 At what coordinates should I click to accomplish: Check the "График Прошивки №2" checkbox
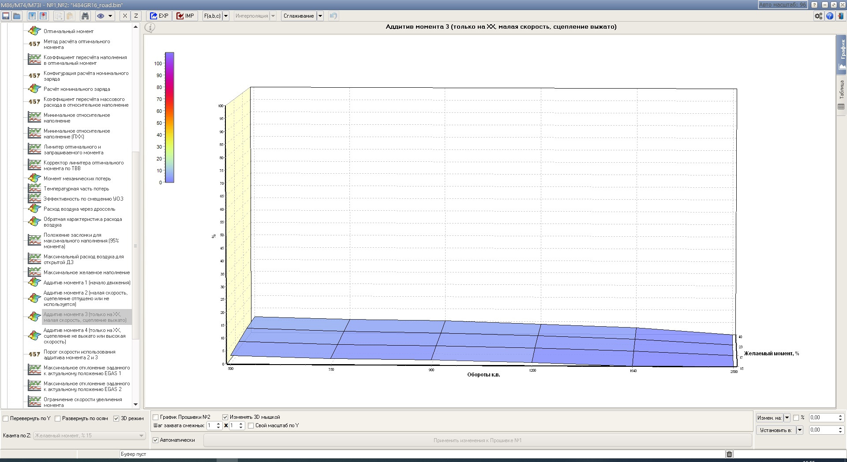click(156, 417)
